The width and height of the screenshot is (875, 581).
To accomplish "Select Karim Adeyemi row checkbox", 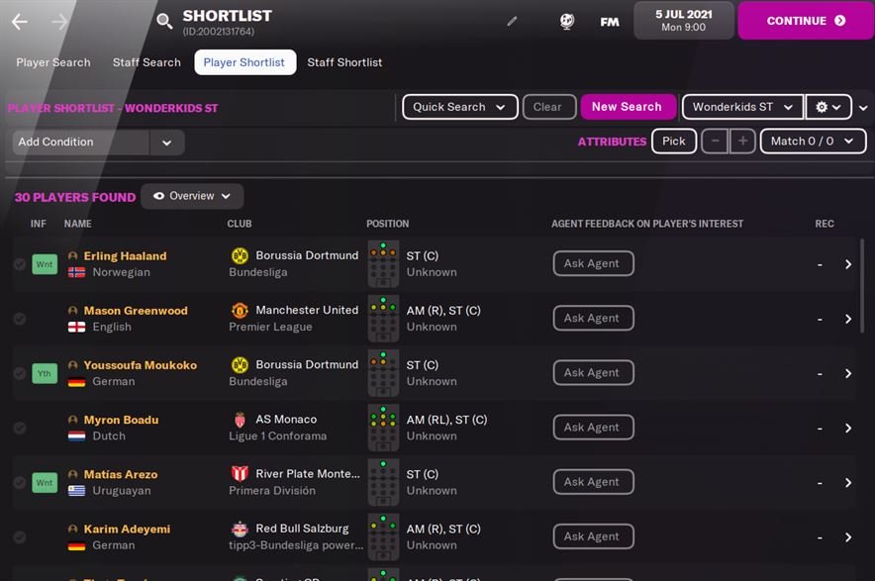I will click(x=20, y=537).
